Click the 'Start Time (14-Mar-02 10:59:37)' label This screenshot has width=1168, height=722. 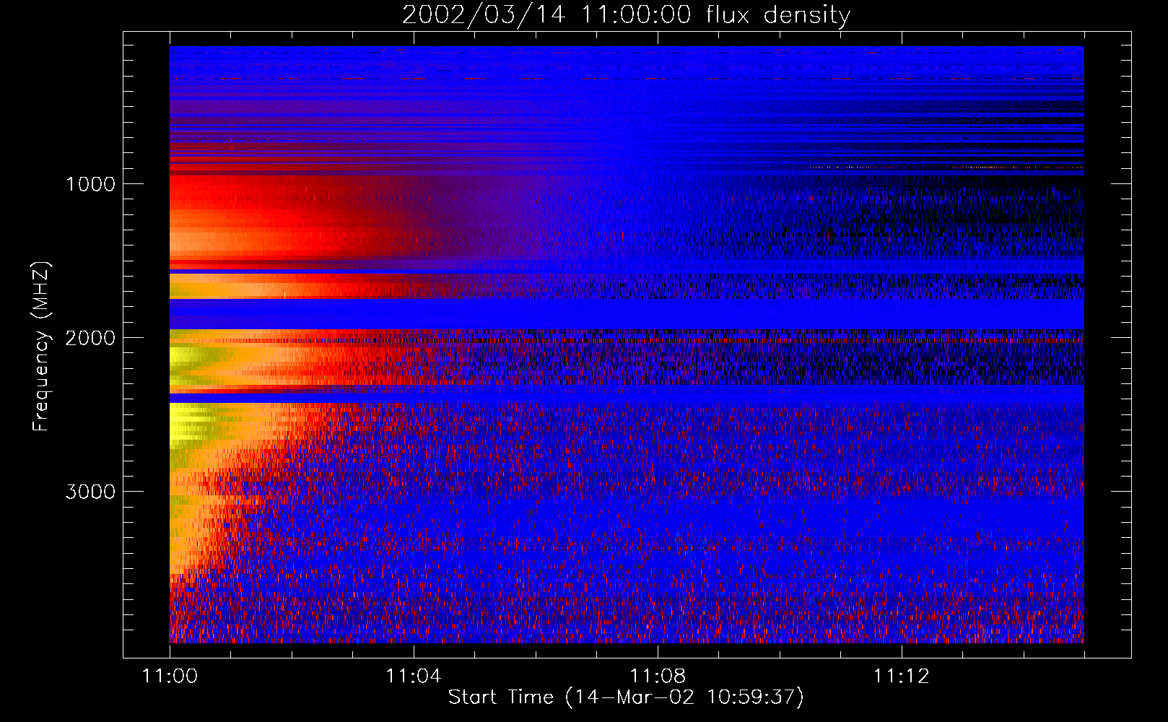[x=626, y=697]
